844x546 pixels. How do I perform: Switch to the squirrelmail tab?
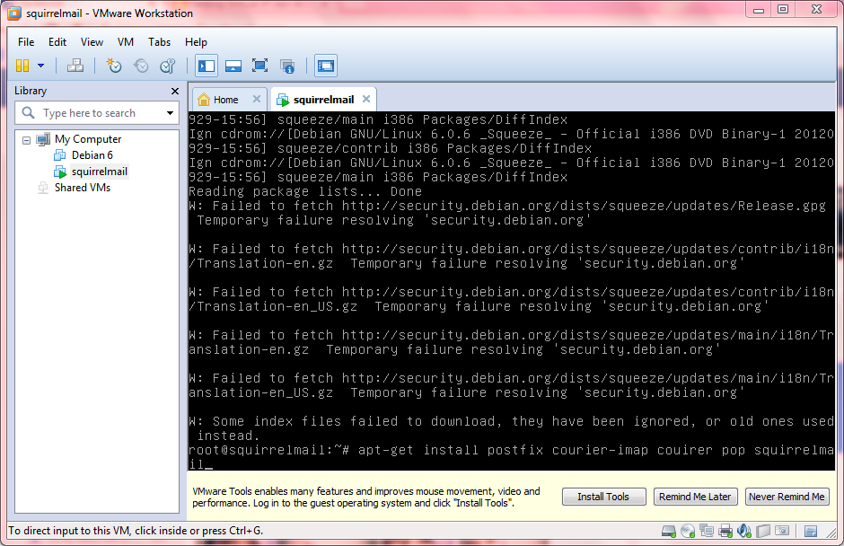pos(323,100)
